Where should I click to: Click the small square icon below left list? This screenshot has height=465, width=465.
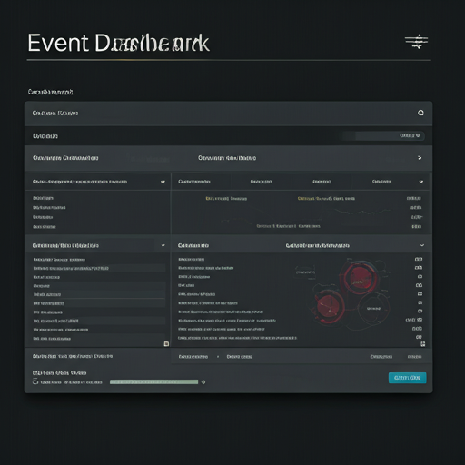click(166, 344)
